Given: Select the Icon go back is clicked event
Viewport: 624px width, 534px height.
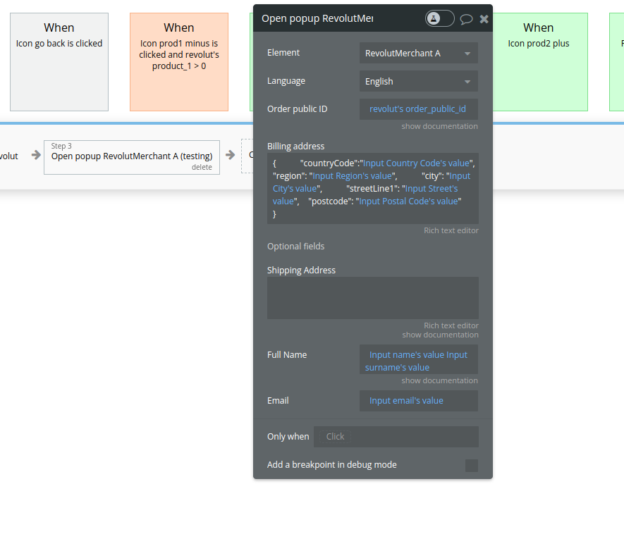Looking at the screenshot, I should click(59, 62).
